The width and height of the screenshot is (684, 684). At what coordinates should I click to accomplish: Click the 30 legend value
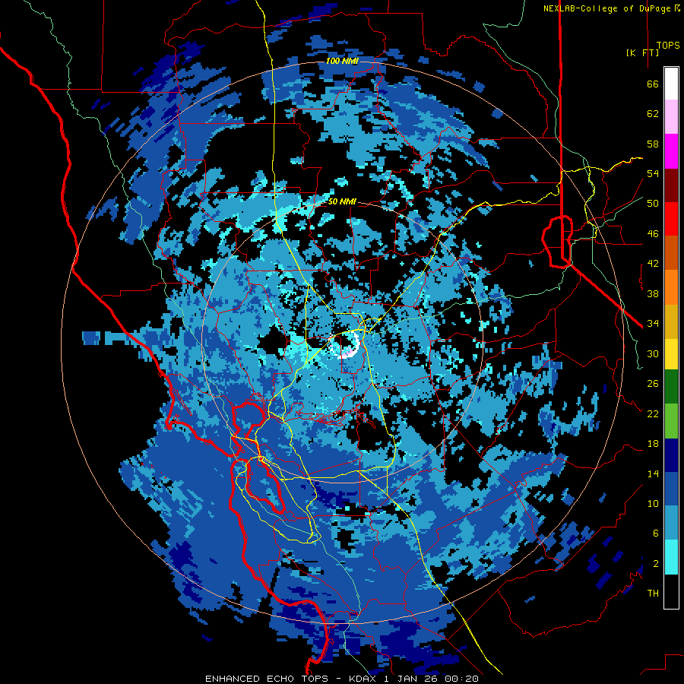[x=653, y=353]
